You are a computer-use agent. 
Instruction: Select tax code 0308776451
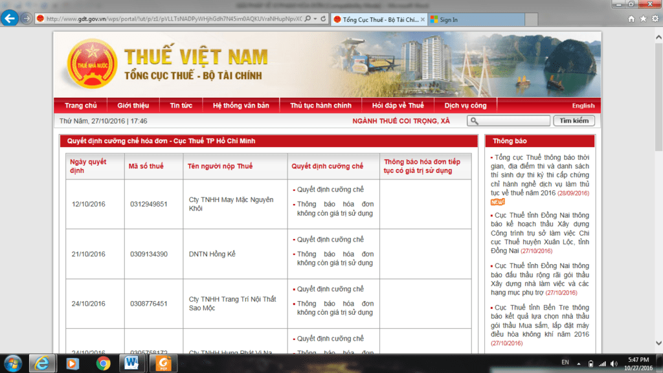click(x=148, y=304)
